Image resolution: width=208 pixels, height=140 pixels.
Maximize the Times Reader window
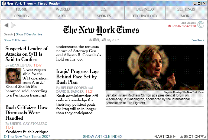199,4
